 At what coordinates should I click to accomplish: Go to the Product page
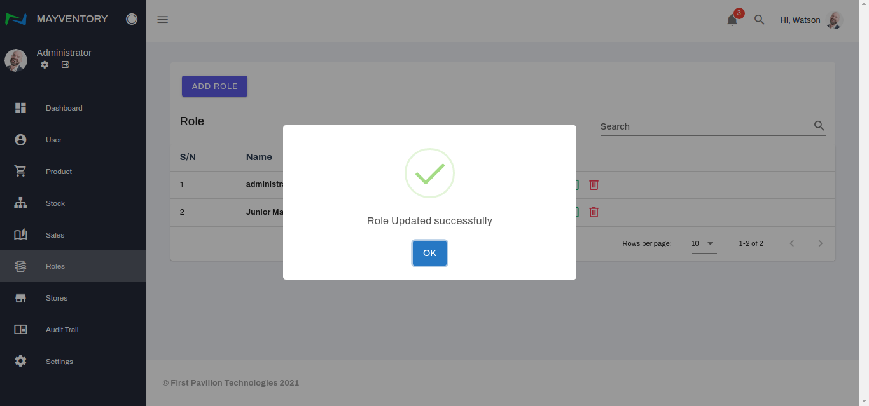tap(59, 172)
